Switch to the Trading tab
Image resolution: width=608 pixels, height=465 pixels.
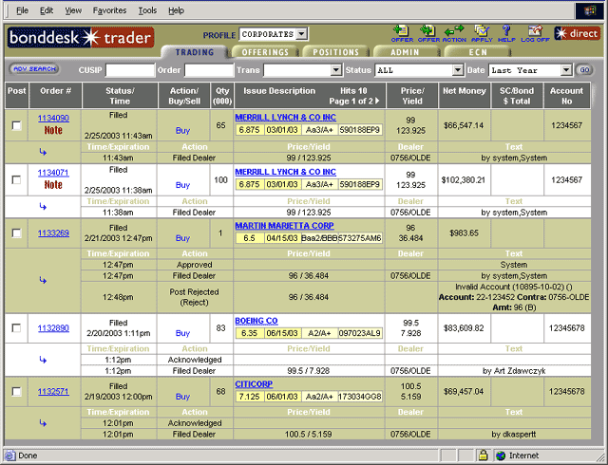point(194,52)
